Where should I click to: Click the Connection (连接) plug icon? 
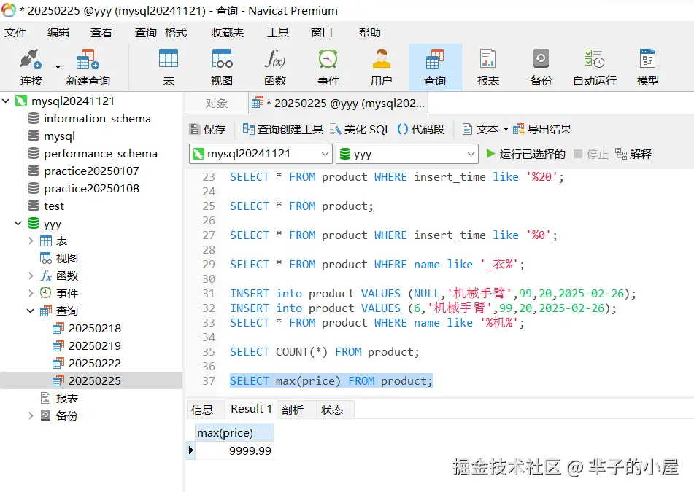(x=31, y=59)
